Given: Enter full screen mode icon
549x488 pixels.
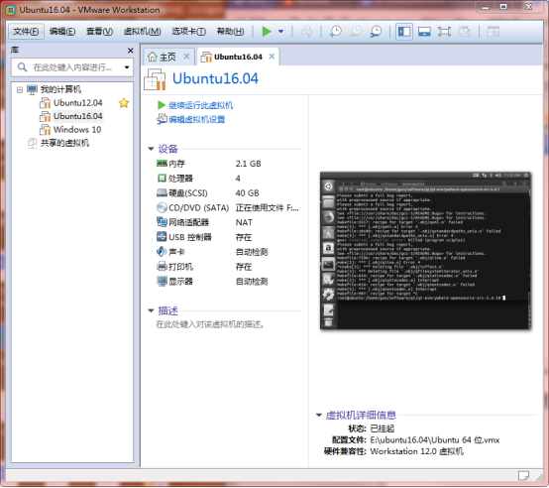Looking at the screenshot, I should [444, 32].
